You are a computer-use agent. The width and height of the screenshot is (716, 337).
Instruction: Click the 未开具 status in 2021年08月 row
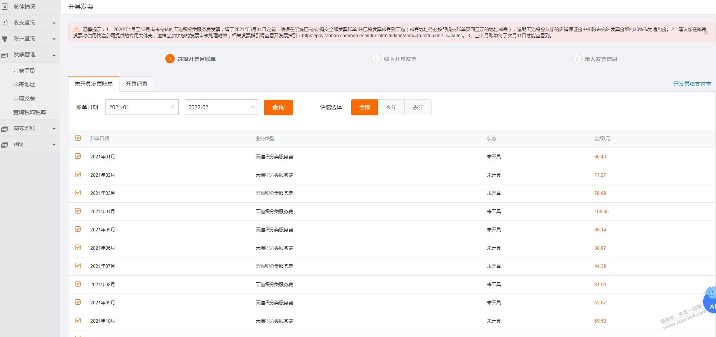(x=494, y=285)
